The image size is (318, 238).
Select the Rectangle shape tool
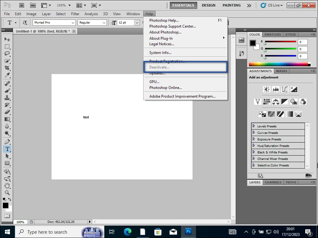7,163
